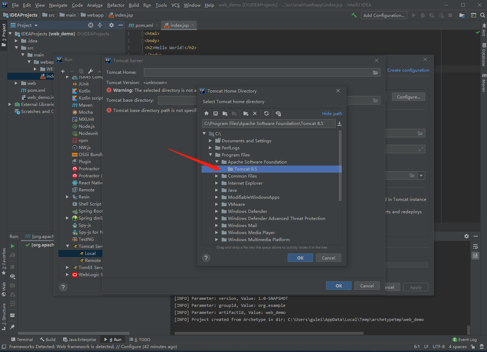Screen dimensions: 487x352
Task: Click Create configuration link
Action: click(408, 70)
